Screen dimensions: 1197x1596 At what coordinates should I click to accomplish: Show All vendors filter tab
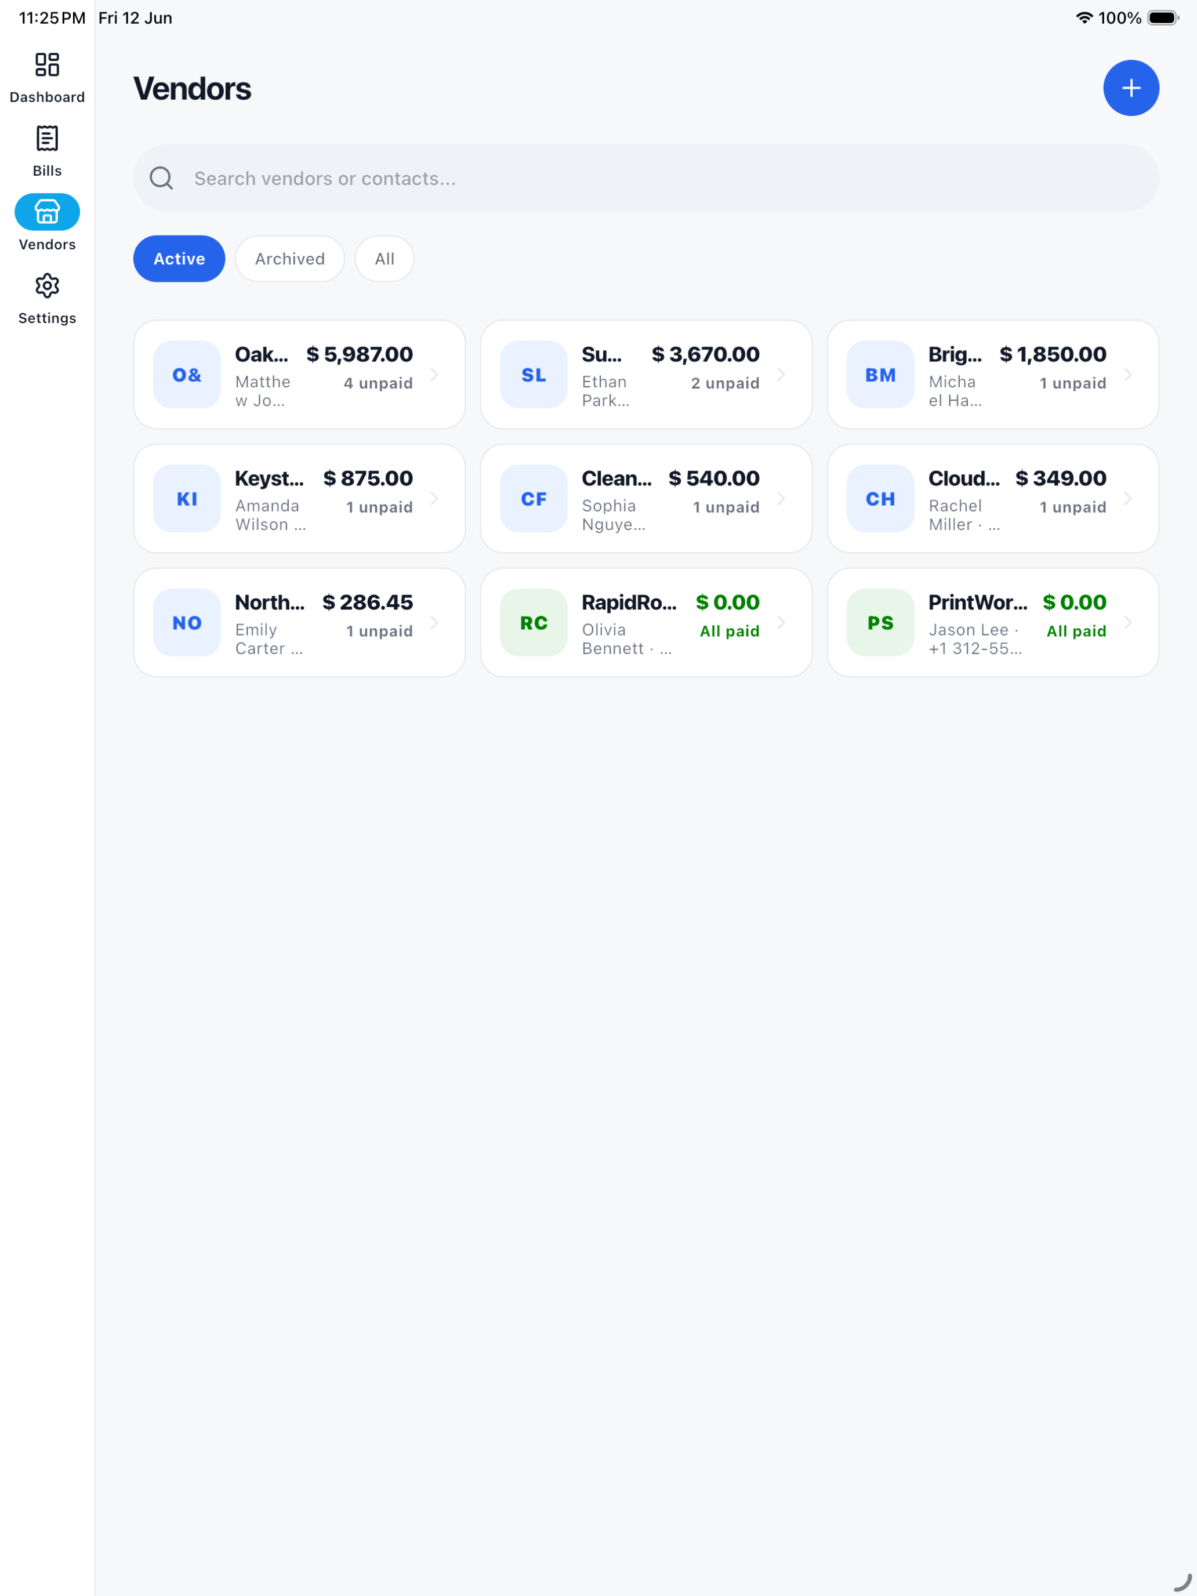click(x=385, y=258)
